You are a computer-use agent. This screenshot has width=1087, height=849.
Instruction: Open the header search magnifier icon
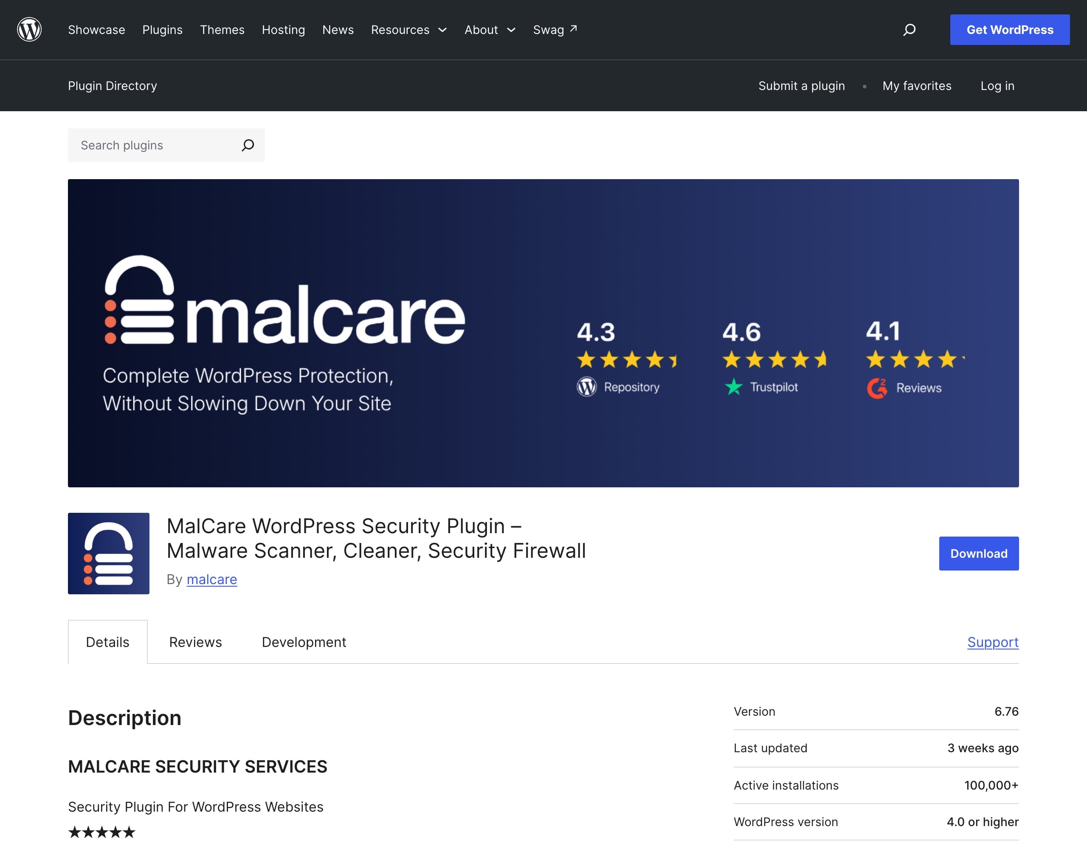pos(910,30)
